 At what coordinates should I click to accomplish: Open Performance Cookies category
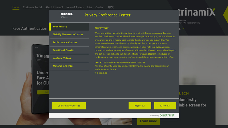[x=69, y=42]
